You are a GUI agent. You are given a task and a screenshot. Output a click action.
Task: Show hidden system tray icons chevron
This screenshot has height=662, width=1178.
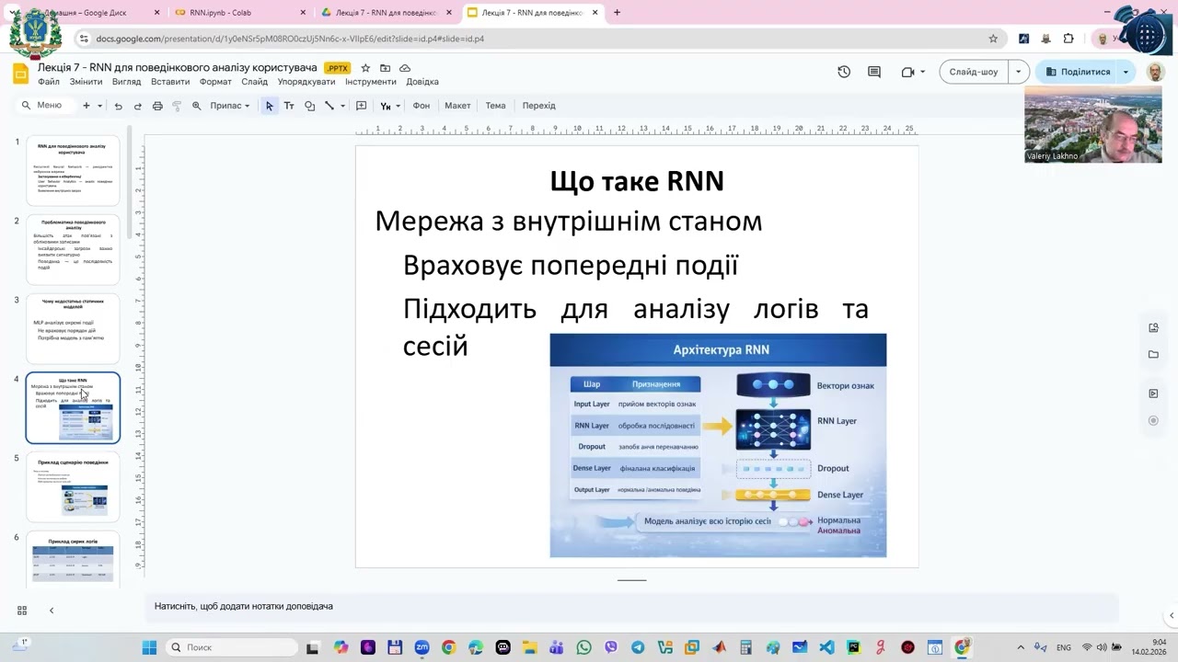click(1021, 647)
